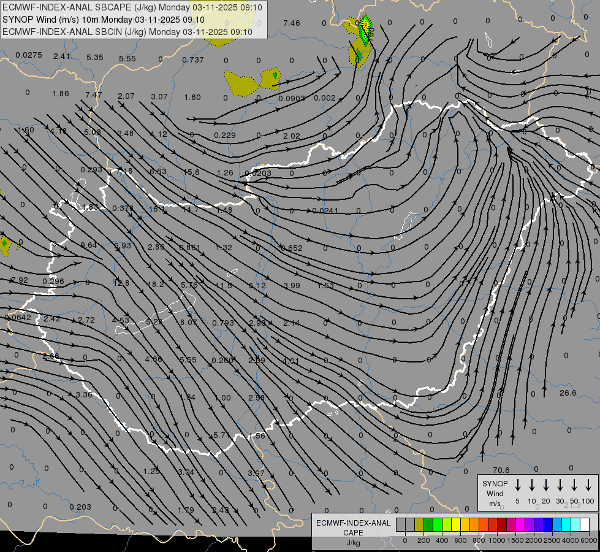Click the map value 9.64
The height and width of the screenshot is (552, 600).
pyautogui.click(x=89, y=245)
